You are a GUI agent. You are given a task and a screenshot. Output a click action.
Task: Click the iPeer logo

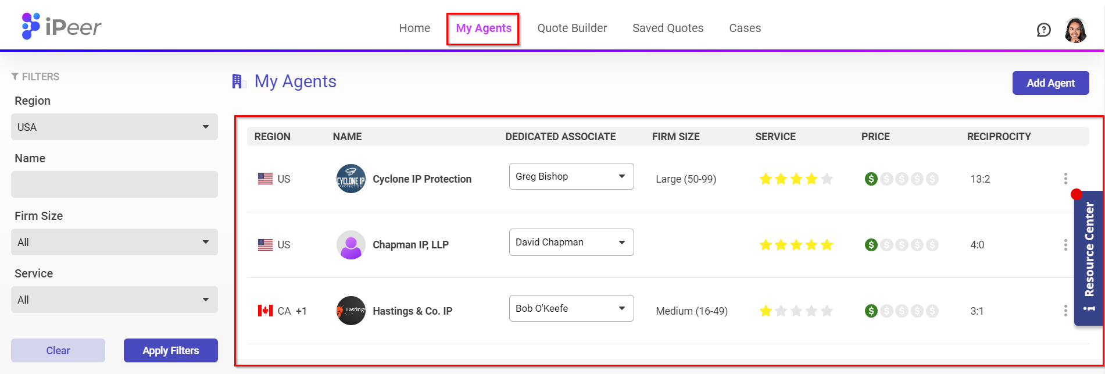tap(62, 27)
